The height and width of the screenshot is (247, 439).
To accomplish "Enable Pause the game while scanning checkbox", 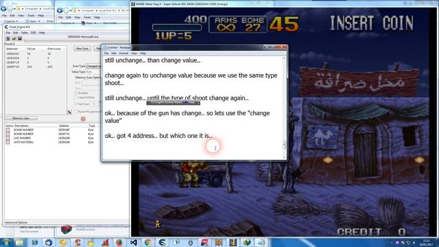I will click(76, 112).
